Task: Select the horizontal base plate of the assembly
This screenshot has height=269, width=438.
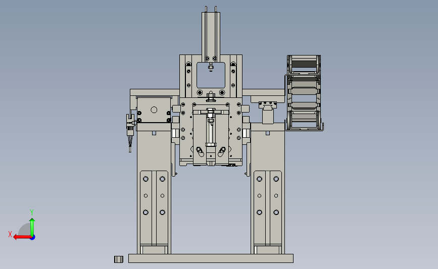Action: click(x=211, y=258)
